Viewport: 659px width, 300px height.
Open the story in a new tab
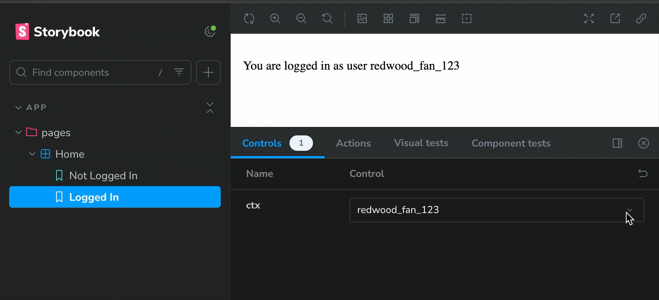click(x=615, y=18)
